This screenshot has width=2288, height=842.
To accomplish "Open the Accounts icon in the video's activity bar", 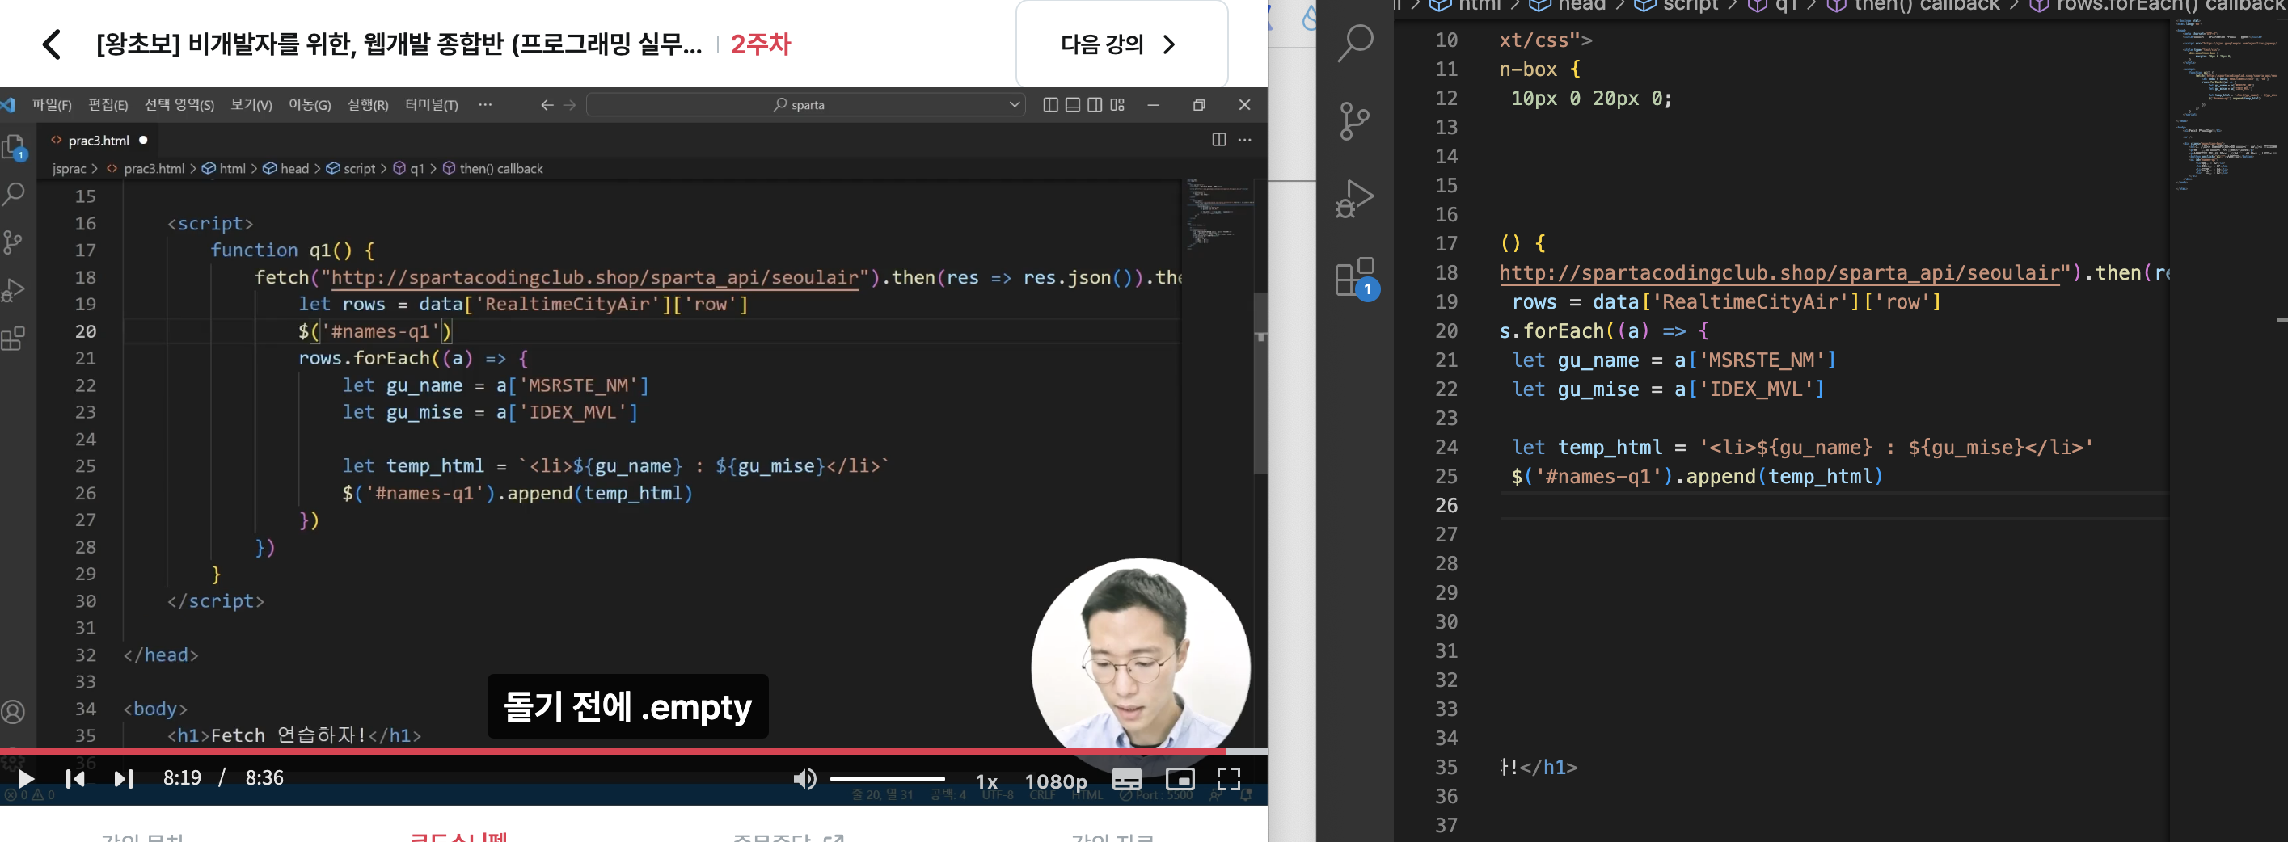I will pyautogui.click(x=15, y=711).
